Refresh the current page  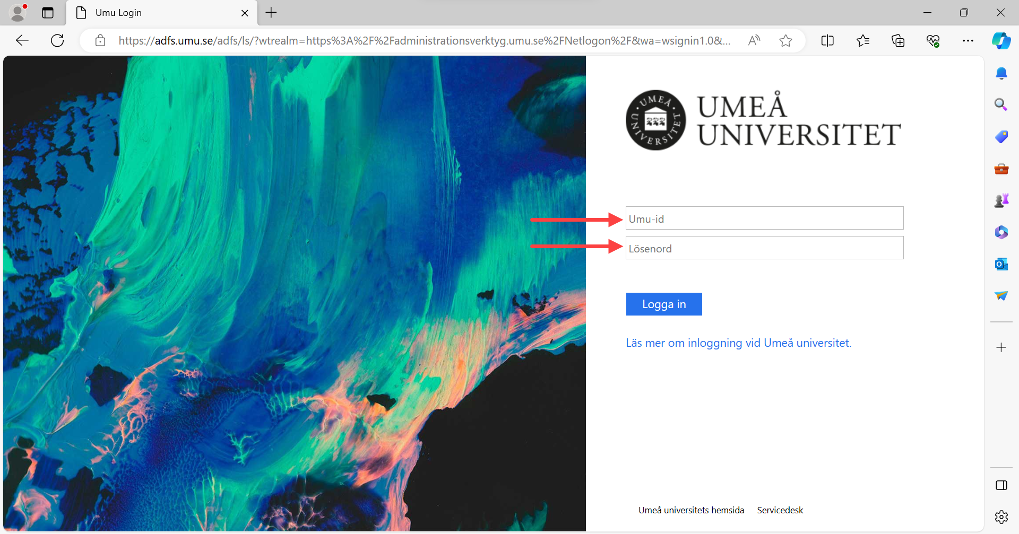(57, 40)
